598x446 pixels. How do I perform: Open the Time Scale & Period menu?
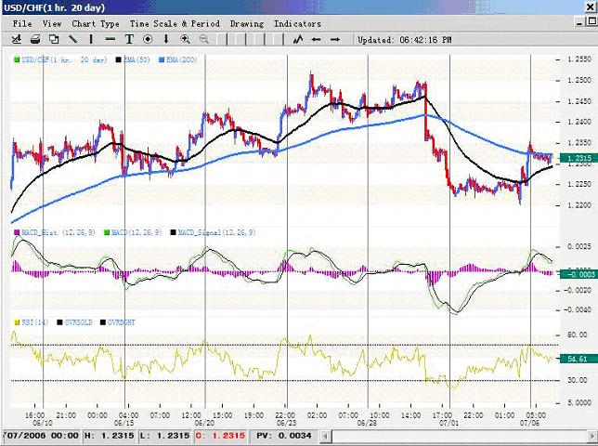[175, 23]
